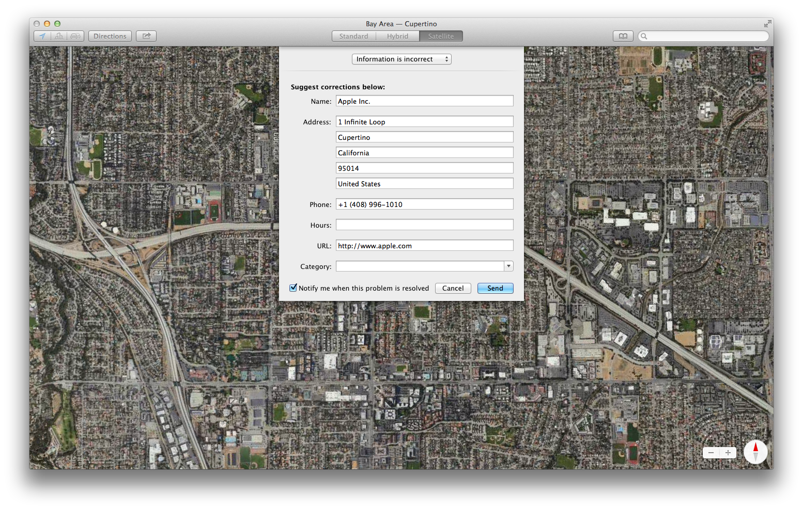Zoom out with the minus button
Screen dimensions: 803x510
(711, 453)
